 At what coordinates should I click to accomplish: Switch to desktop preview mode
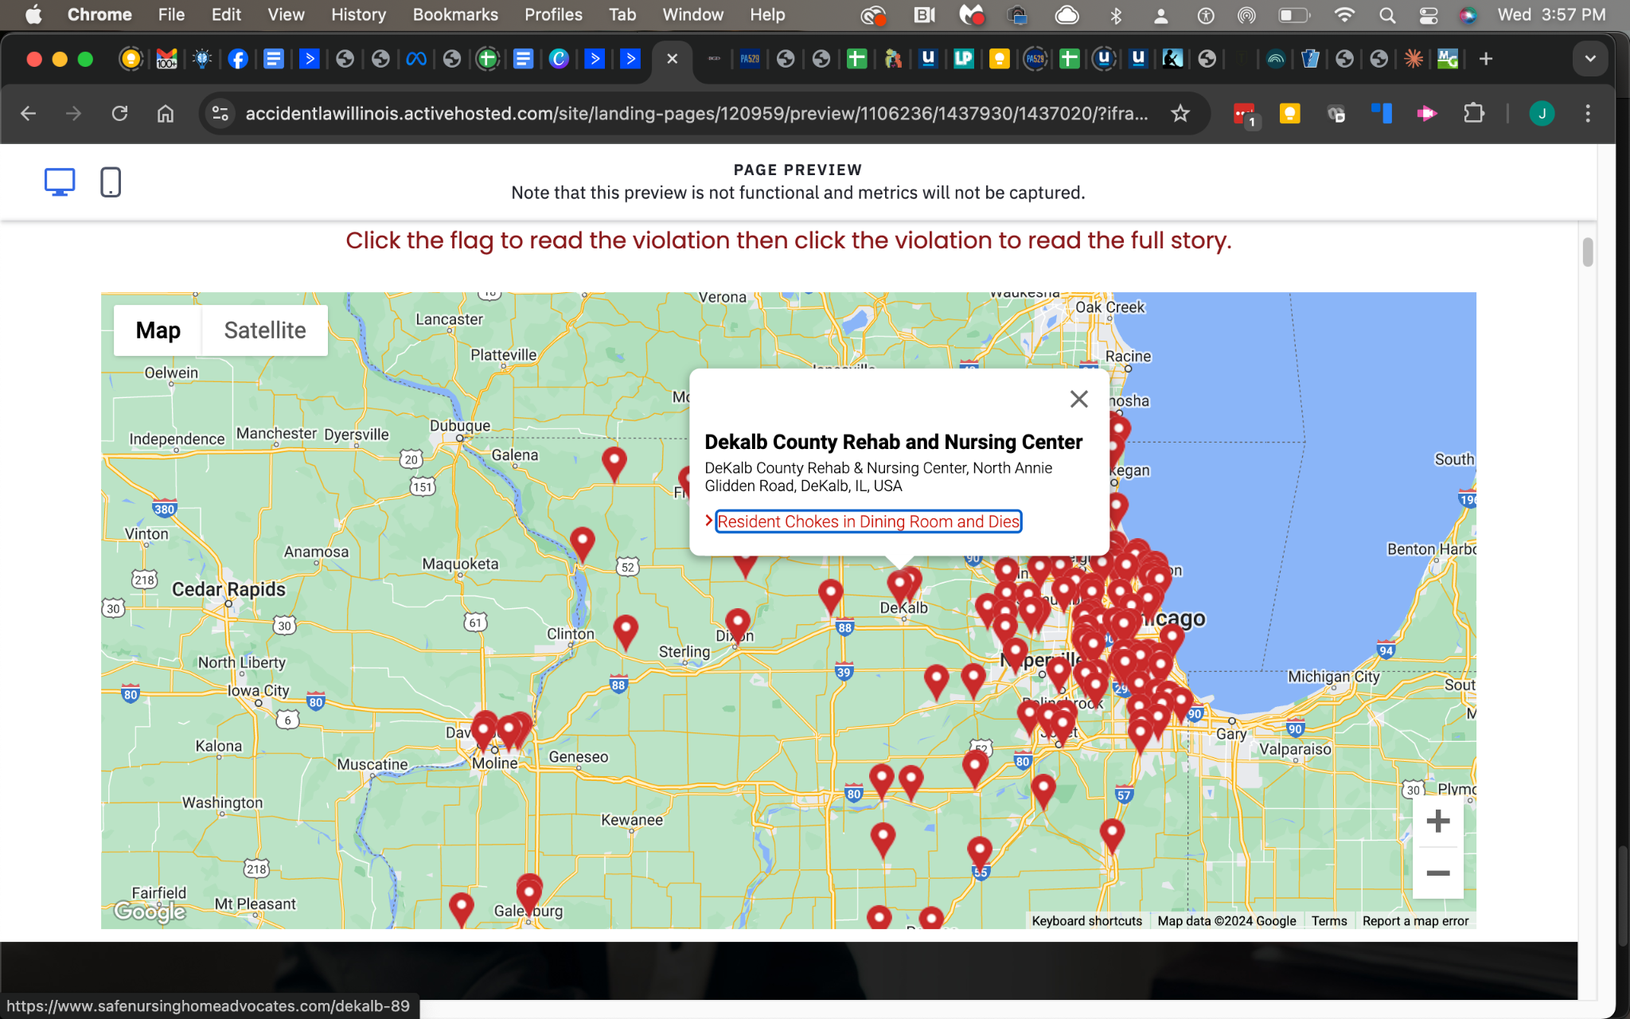pos(60,182)
